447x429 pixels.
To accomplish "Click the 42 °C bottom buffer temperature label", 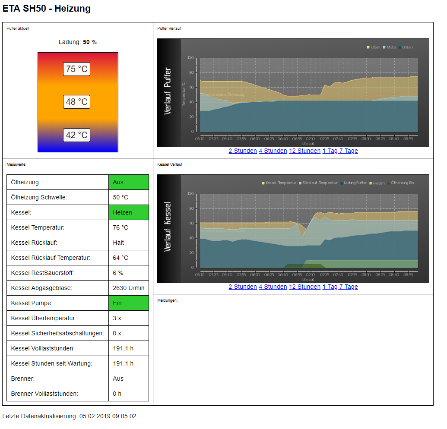I will (77, 135).
